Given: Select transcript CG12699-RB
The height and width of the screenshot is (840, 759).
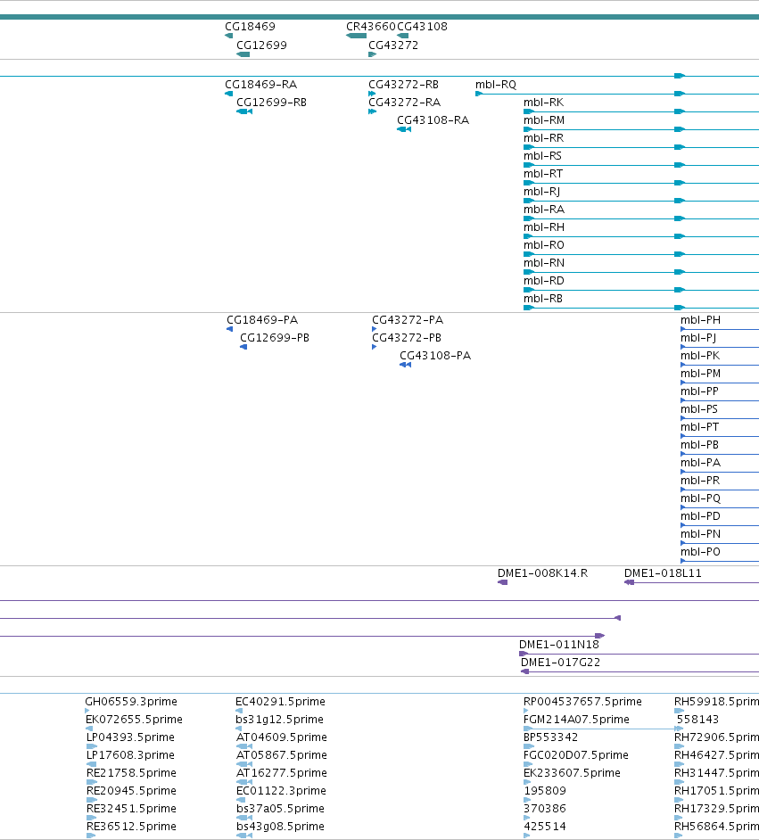Looking at the screenshot, I should click(x=271, y=103).
